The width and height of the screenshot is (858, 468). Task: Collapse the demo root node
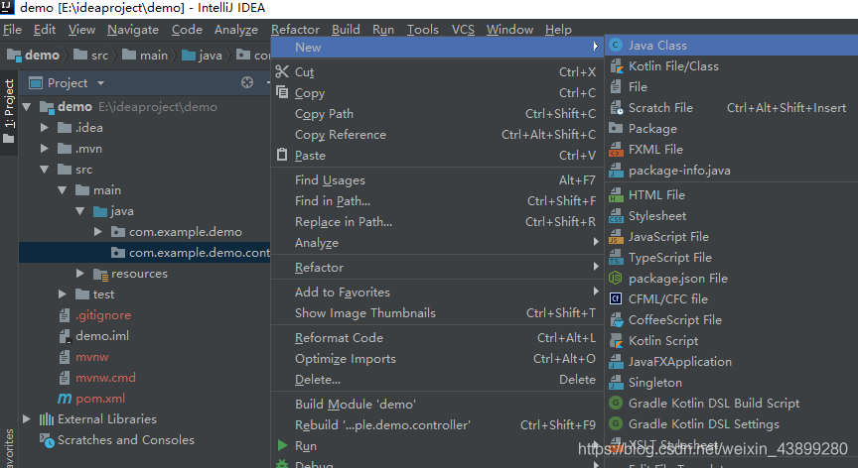(x=27, y=107)
